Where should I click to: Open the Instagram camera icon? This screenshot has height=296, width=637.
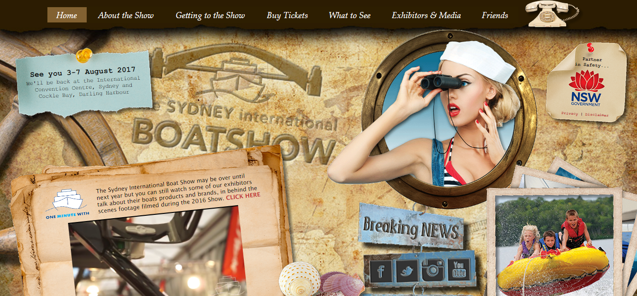click(433, 270)
